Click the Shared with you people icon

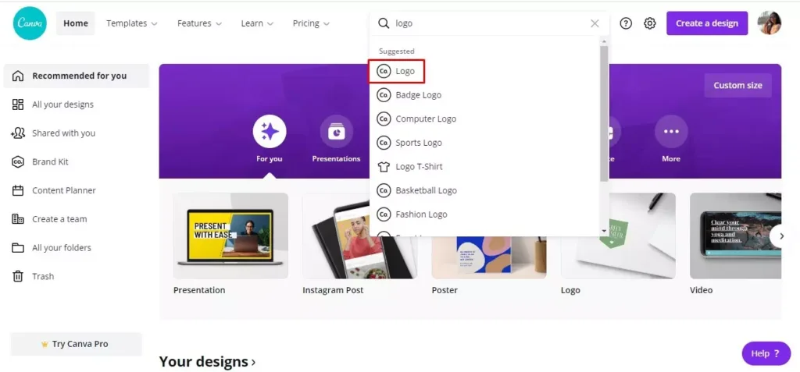point(18,133)
